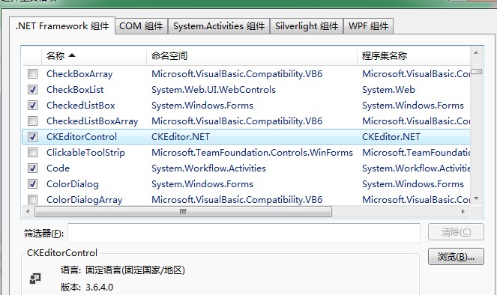Viewport: 497px width, 295px height.
Task: Click the horizontal scrollbar left arrow
Action: click(28, 211)
